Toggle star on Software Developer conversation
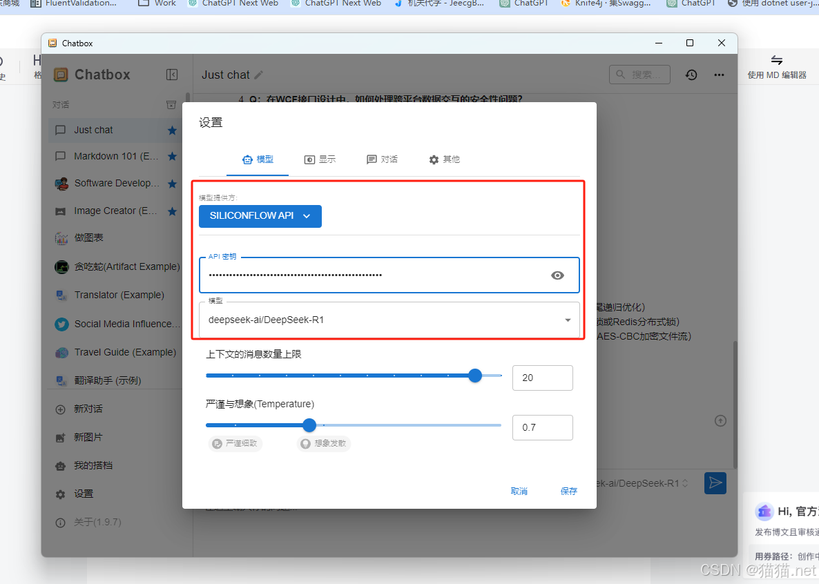Screen dimensions: 819x584 coord(172,184)
